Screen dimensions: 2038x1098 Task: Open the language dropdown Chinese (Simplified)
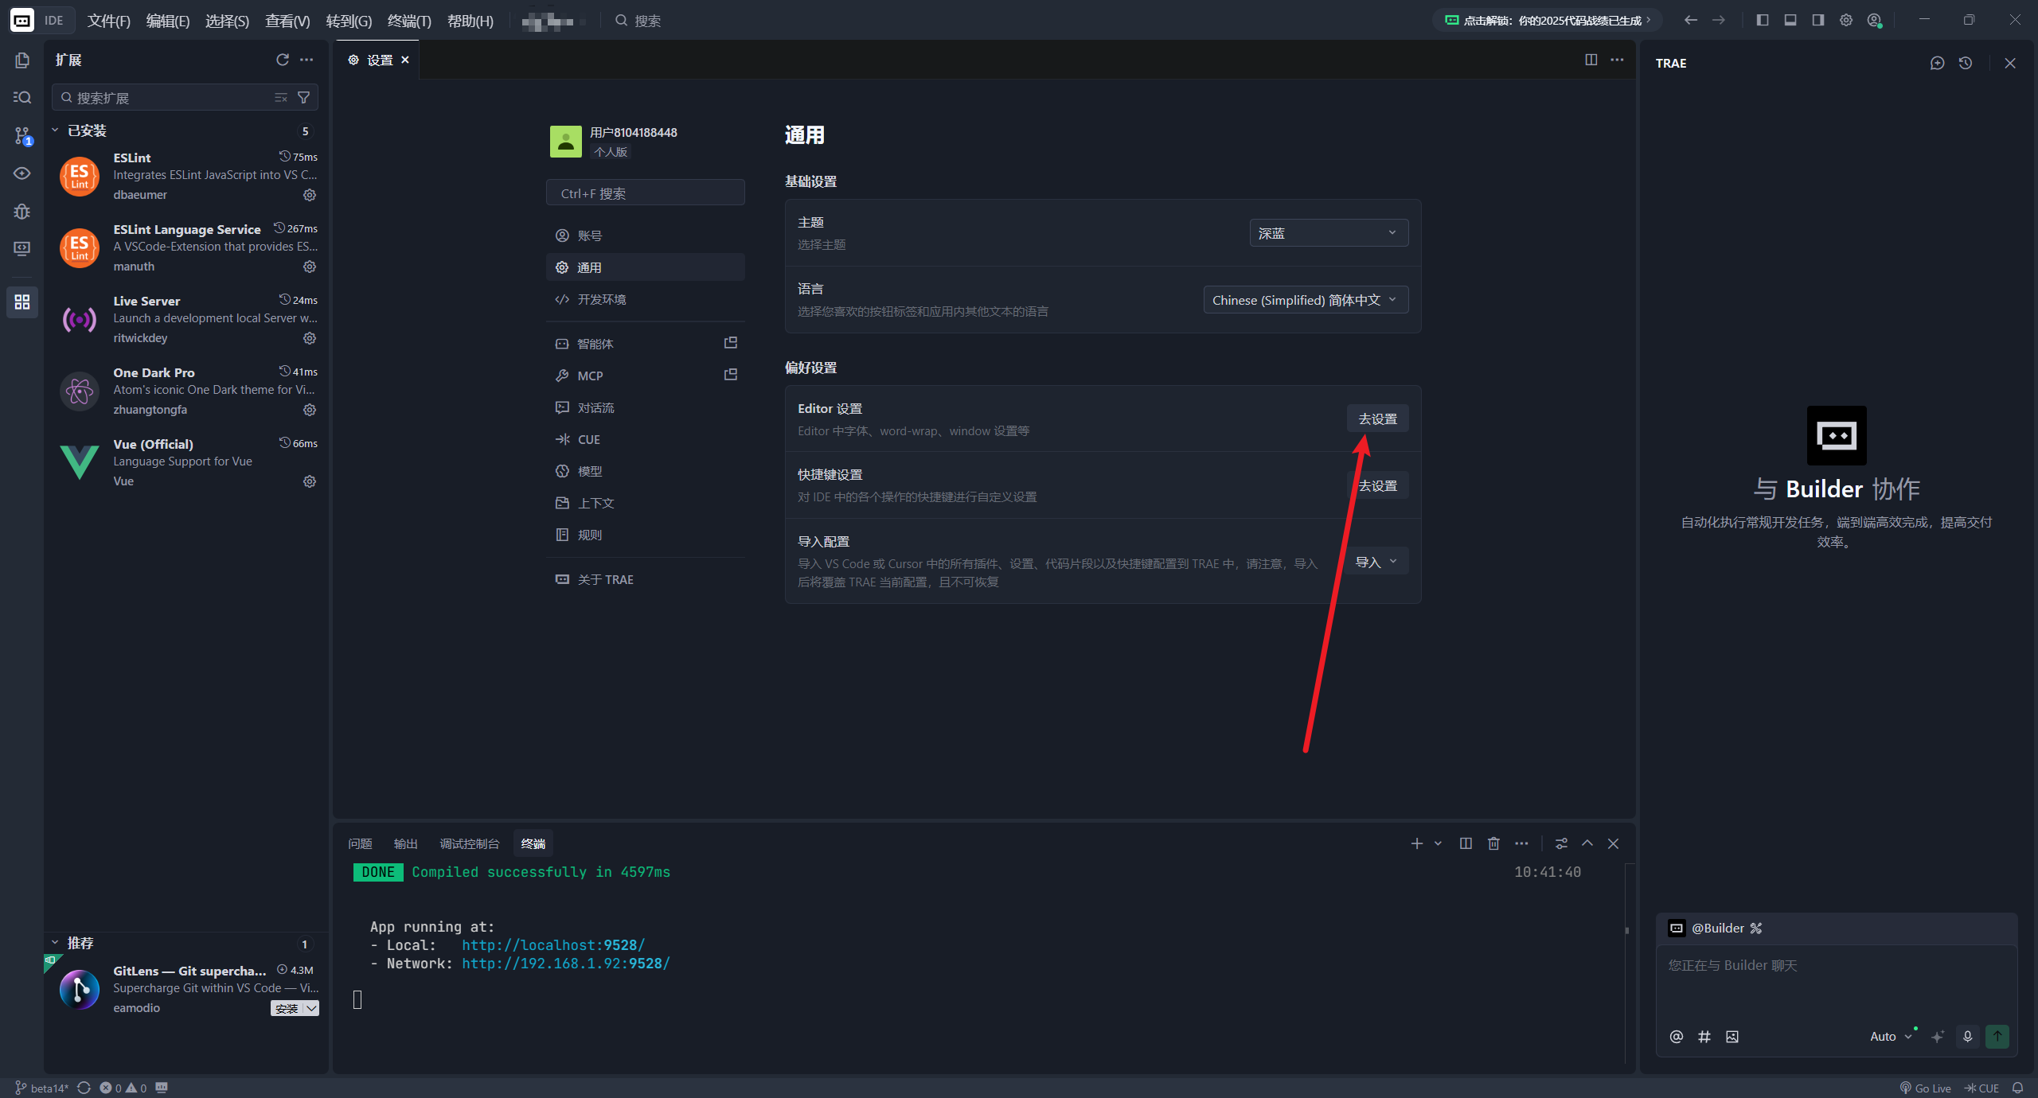(x=1305, y=300)
